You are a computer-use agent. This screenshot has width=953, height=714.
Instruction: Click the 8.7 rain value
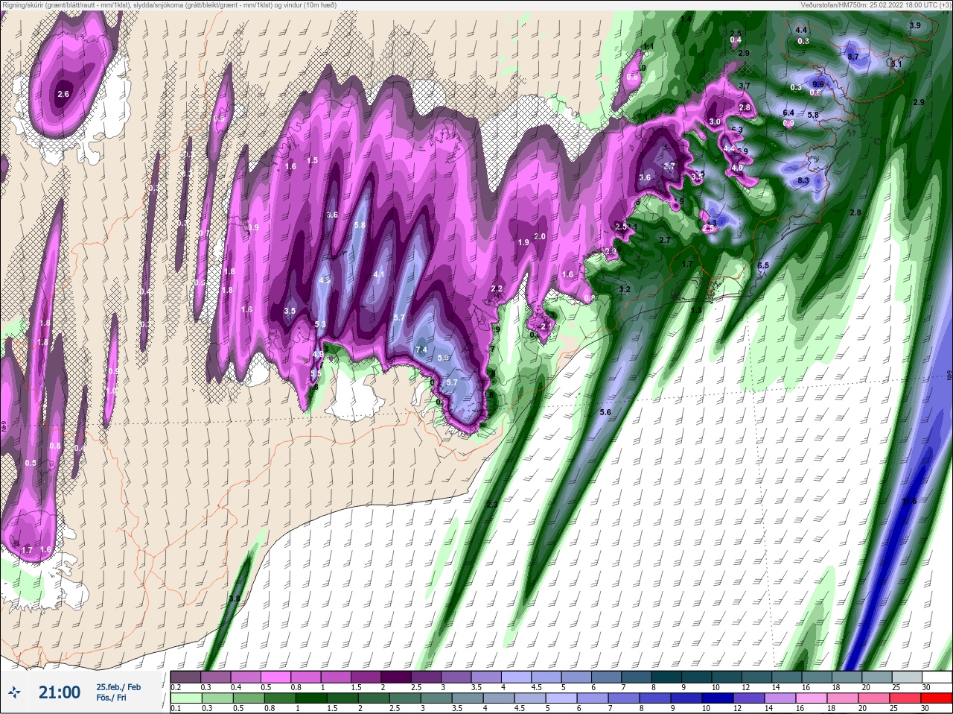853,57
